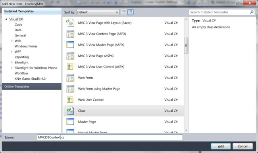Click the Web User Control icon
Screen dimensions: 258x153
[70, 100]
